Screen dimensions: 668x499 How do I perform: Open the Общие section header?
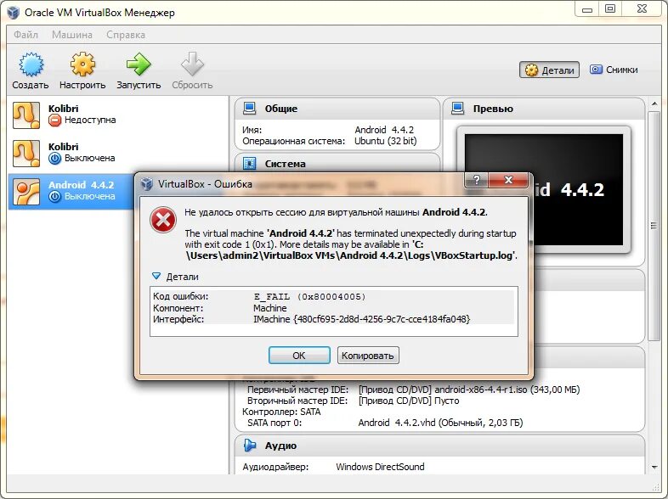coord(337,109)
